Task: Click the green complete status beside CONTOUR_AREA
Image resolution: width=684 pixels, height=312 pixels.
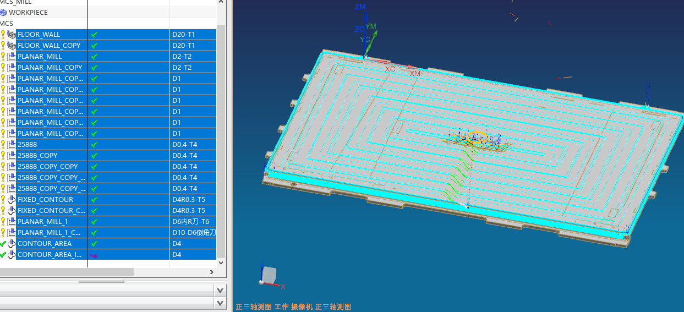Action: tap(3, 243)
